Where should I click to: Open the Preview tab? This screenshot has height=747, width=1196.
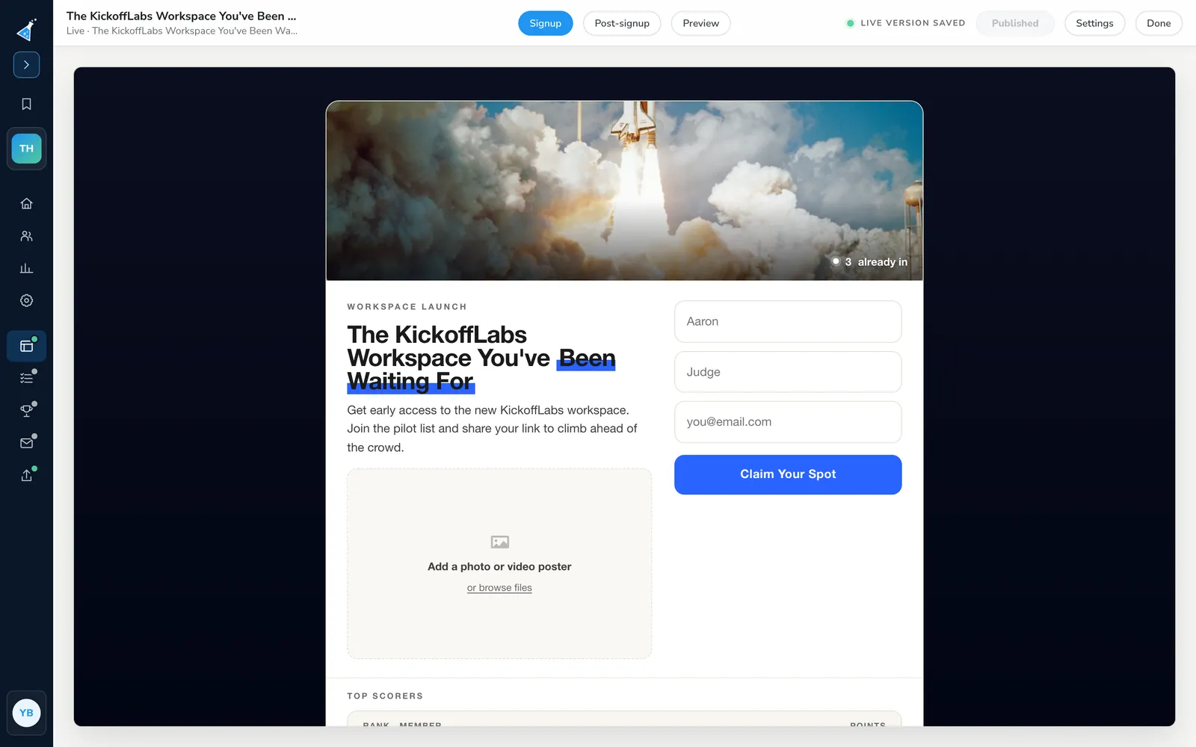point(700,23)
